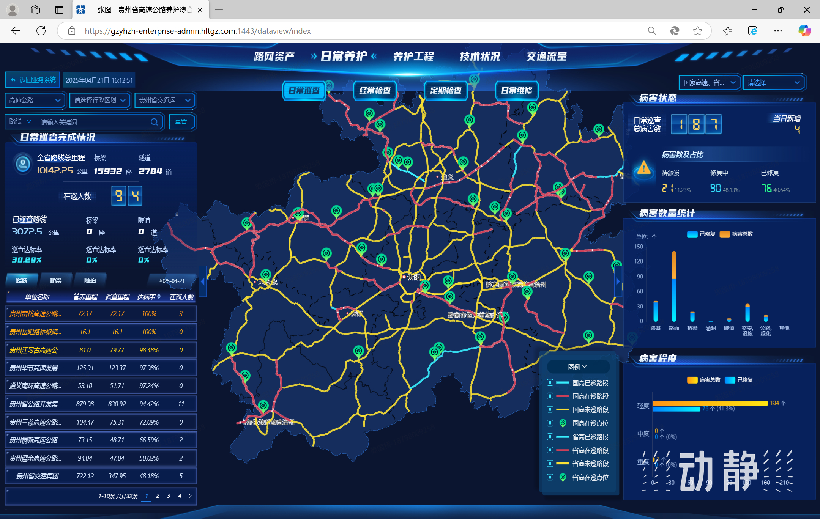
Task: Toggle 国高在巡点位 legend checkbox
Action: [550, 423]
